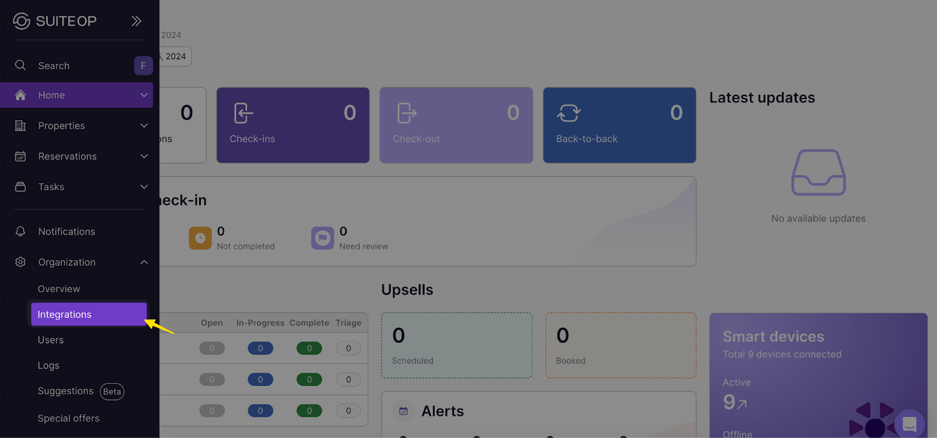
Task: Click the Back-to-back sync icon
Action: tap(569, 113)
